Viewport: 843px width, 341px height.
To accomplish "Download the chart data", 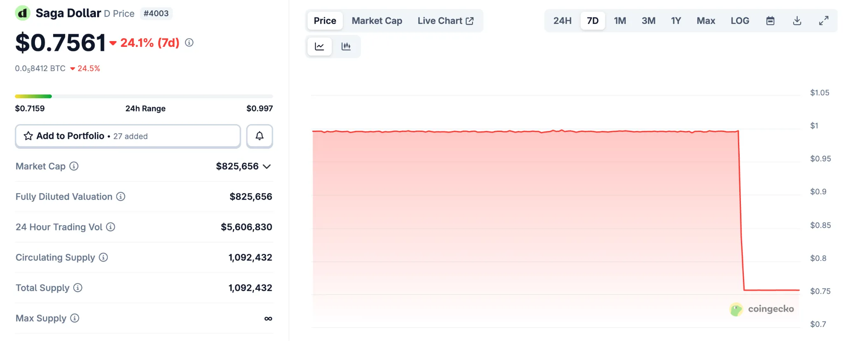I will [x=797, y=21].
